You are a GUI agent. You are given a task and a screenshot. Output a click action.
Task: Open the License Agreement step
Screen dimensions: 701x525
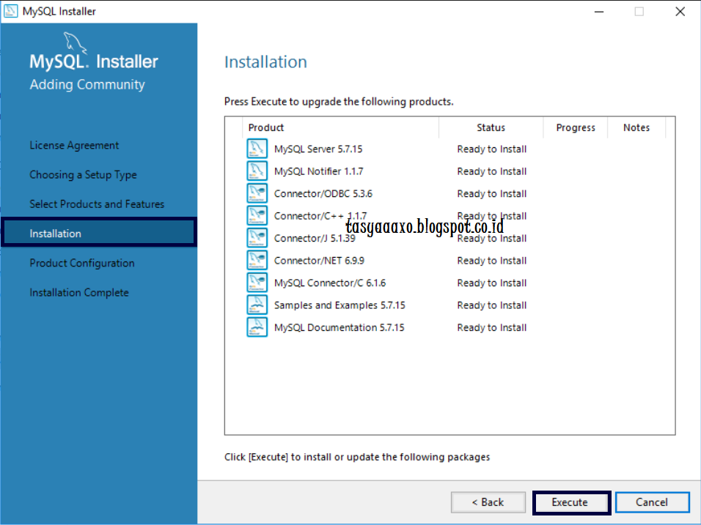tap(74, 146)
